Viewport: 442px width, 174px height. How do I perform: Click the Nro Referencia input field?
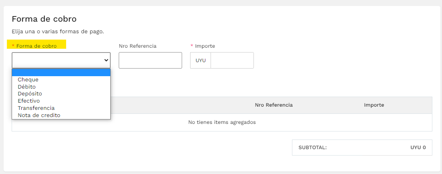pos(150,60)
